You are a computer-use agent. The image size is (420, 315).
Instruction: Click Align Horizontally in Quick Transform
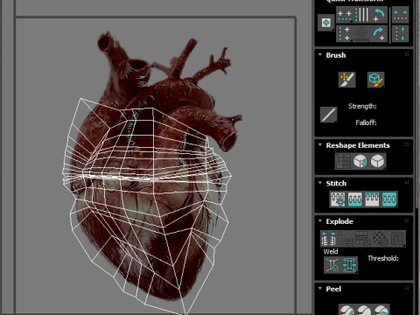tap(345, 15)
